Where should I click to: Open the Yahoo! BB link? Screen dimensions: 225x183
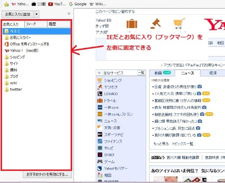click(x=103, y=20)
